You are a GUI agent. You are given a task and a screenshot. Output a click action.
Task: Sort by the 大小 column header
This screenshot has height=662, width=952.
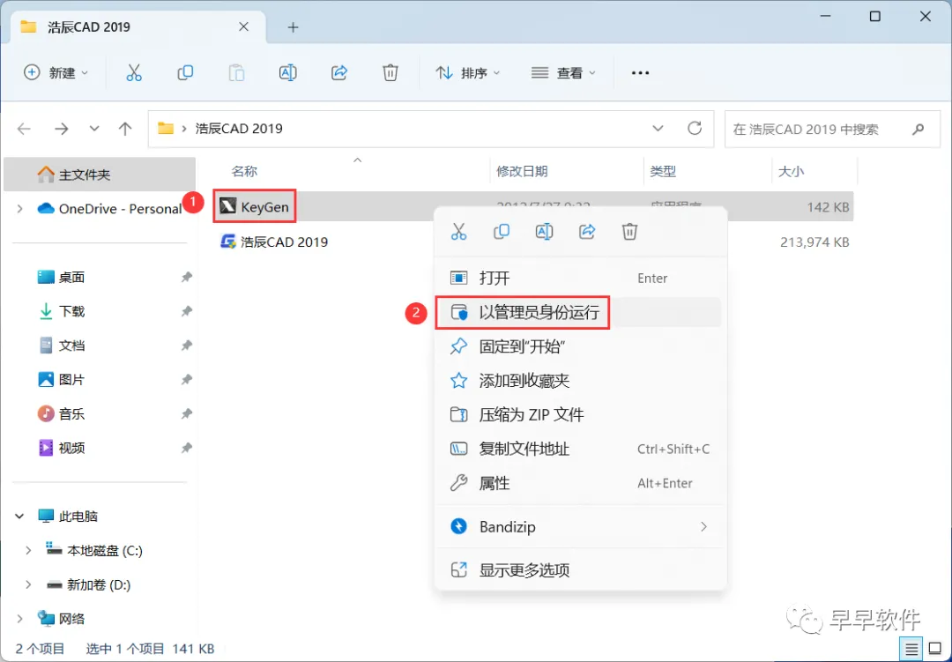tap(791, 171)
